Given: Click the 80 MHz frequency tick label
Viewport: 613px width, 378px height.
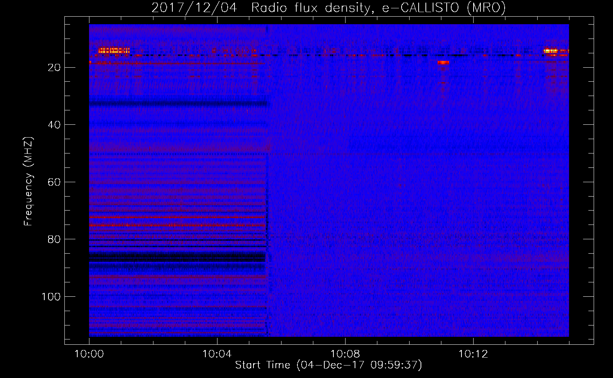Looking at the screenshot, I should [x=55, y=239].
